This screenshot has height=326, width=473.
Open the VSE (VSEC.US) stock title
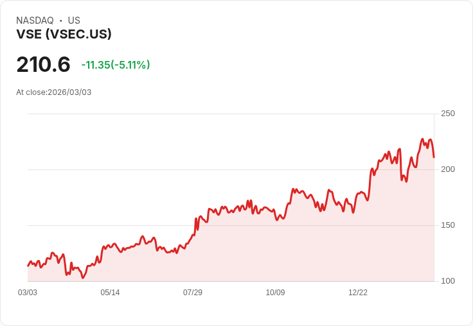(64, 34)
